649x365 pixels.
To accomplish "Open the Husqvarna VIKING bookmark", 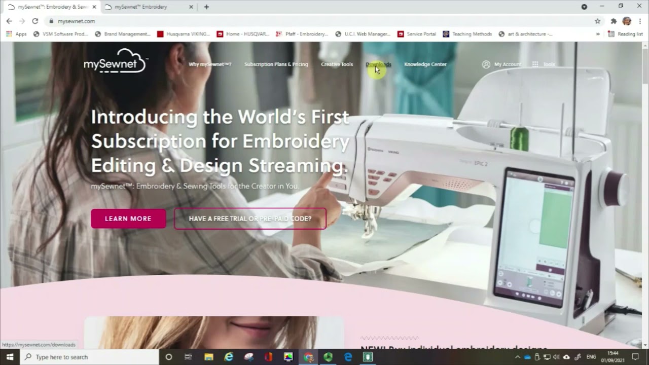I will click(184, 34).
